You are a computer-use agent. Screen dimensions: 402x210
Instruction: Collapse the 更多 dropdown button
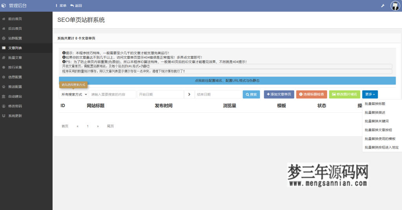(370, 94)
